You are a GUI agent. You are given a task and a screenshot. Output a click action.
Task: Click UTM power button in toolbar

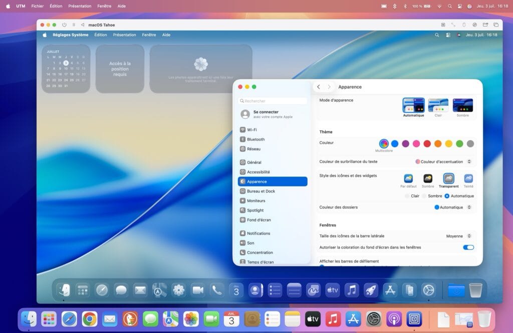(x=64, y=25)
